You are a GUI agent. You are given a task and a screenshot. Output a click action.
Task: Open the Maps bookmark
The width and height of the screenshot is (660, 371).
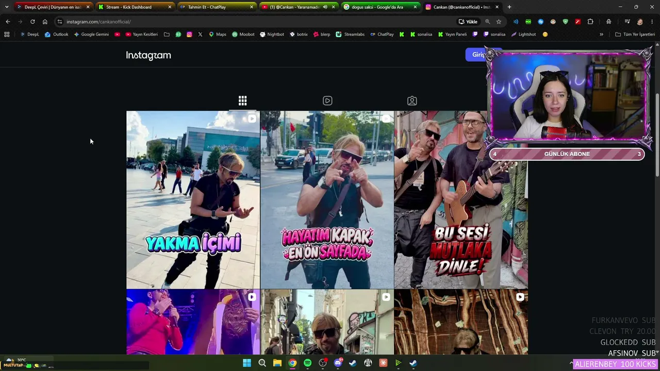[x=217, y=35]
